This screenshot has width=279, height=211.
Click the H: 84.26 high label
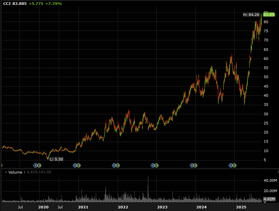(251, 15)
